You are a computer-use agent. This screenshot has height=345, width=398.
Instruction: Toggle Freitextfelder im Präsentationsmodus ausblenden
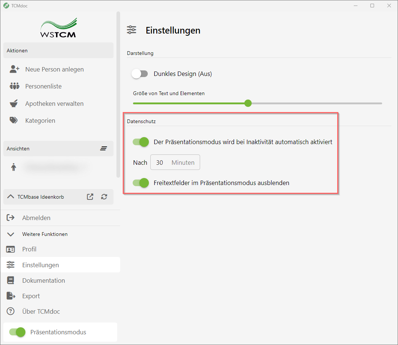pyautogui.click(x=141, y=183)
